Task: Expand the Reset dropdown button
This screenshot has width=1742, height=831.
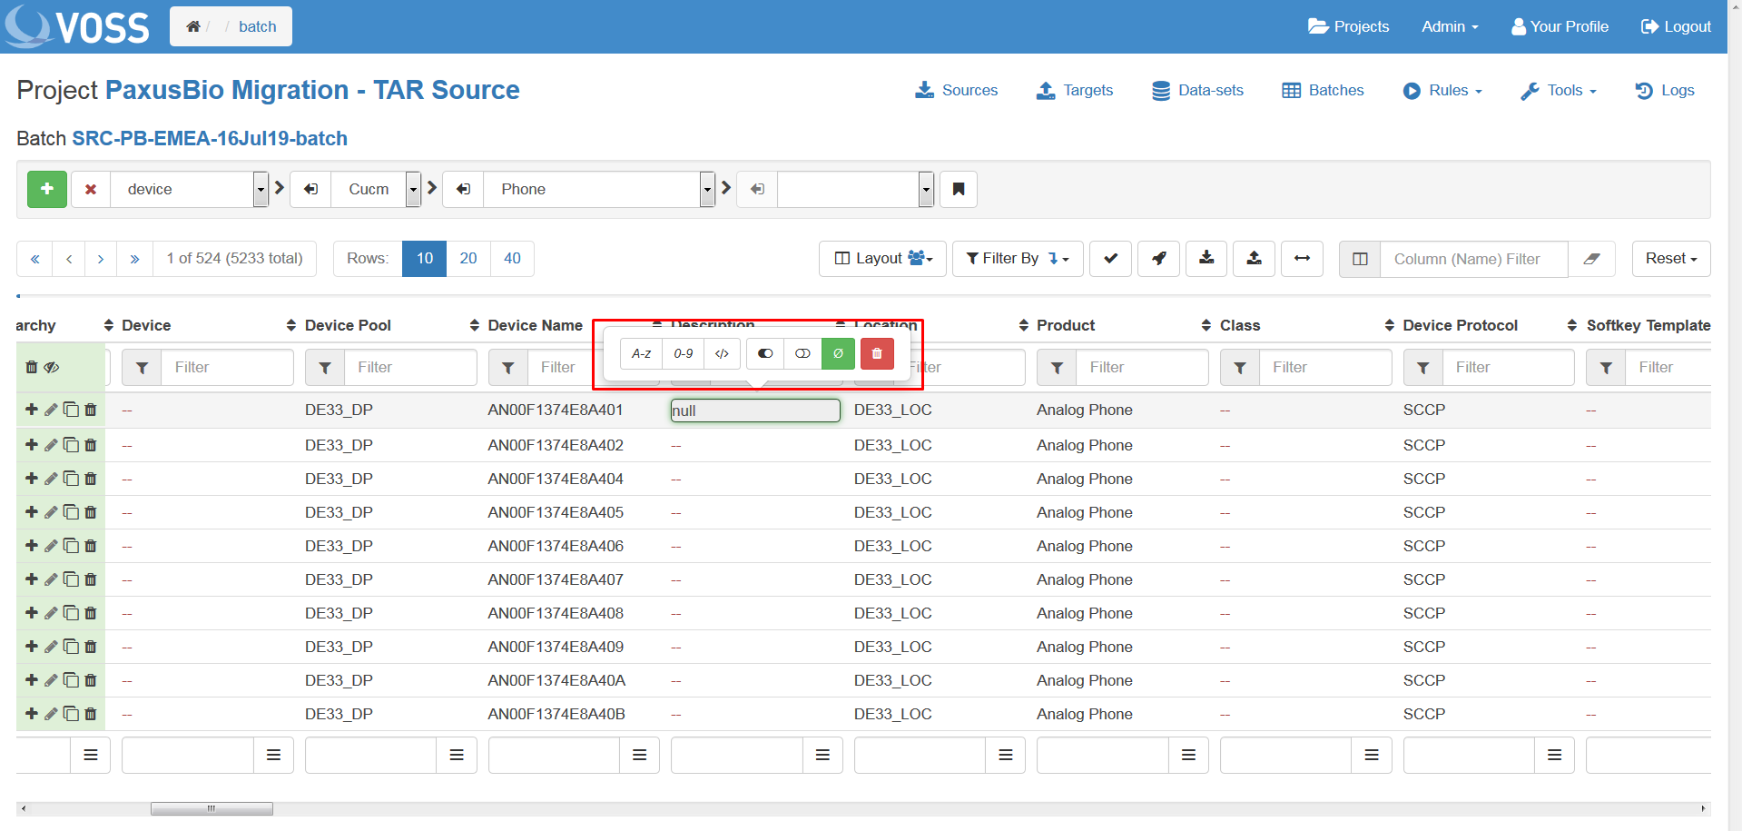Action: (1670, 259)
